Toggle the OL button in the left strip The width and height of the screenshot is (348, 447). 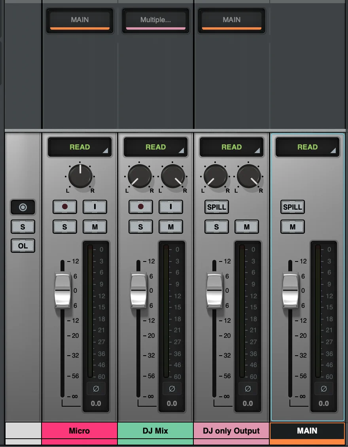coord(23,246)
